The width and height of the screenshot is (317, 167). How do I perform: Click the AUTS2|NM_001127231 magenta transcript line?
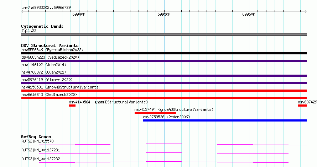pyautogui.click(x=164, y=153)
